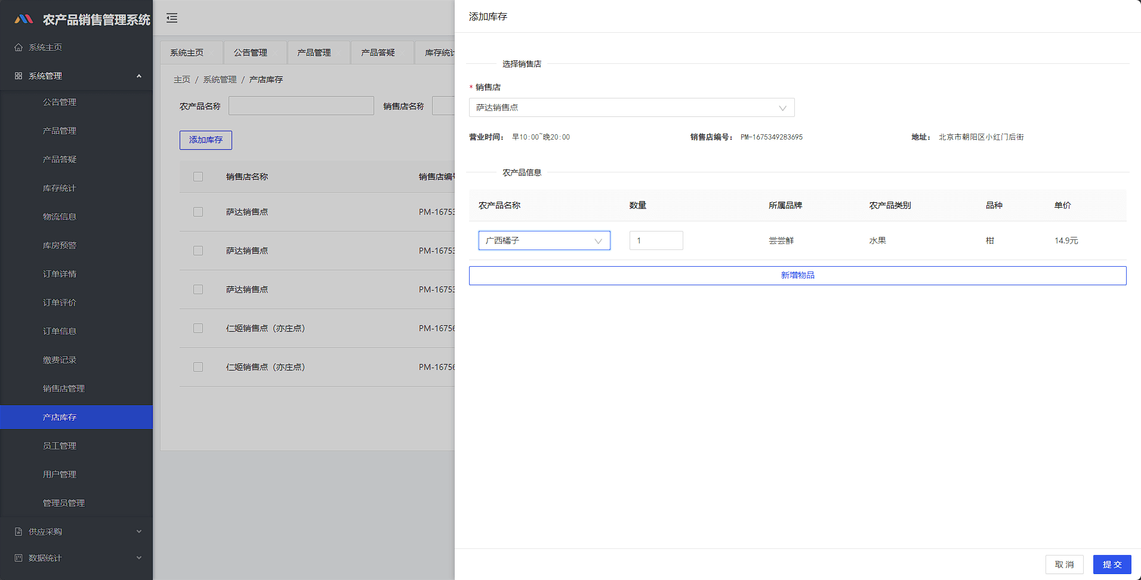The image size is (1141, 580).
Task: Open the 销售店 dropdown showing 萨达销售点
Action: tap(631, 107)
